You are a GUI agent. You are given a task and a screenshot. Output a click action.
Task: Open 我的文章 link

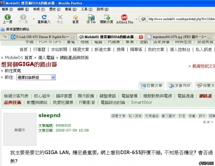coord(156,49)
